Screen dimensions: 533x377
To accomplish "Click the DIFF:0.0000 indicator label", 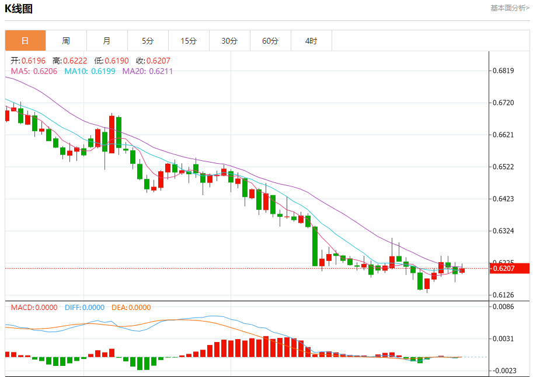I will coord(84,308).
